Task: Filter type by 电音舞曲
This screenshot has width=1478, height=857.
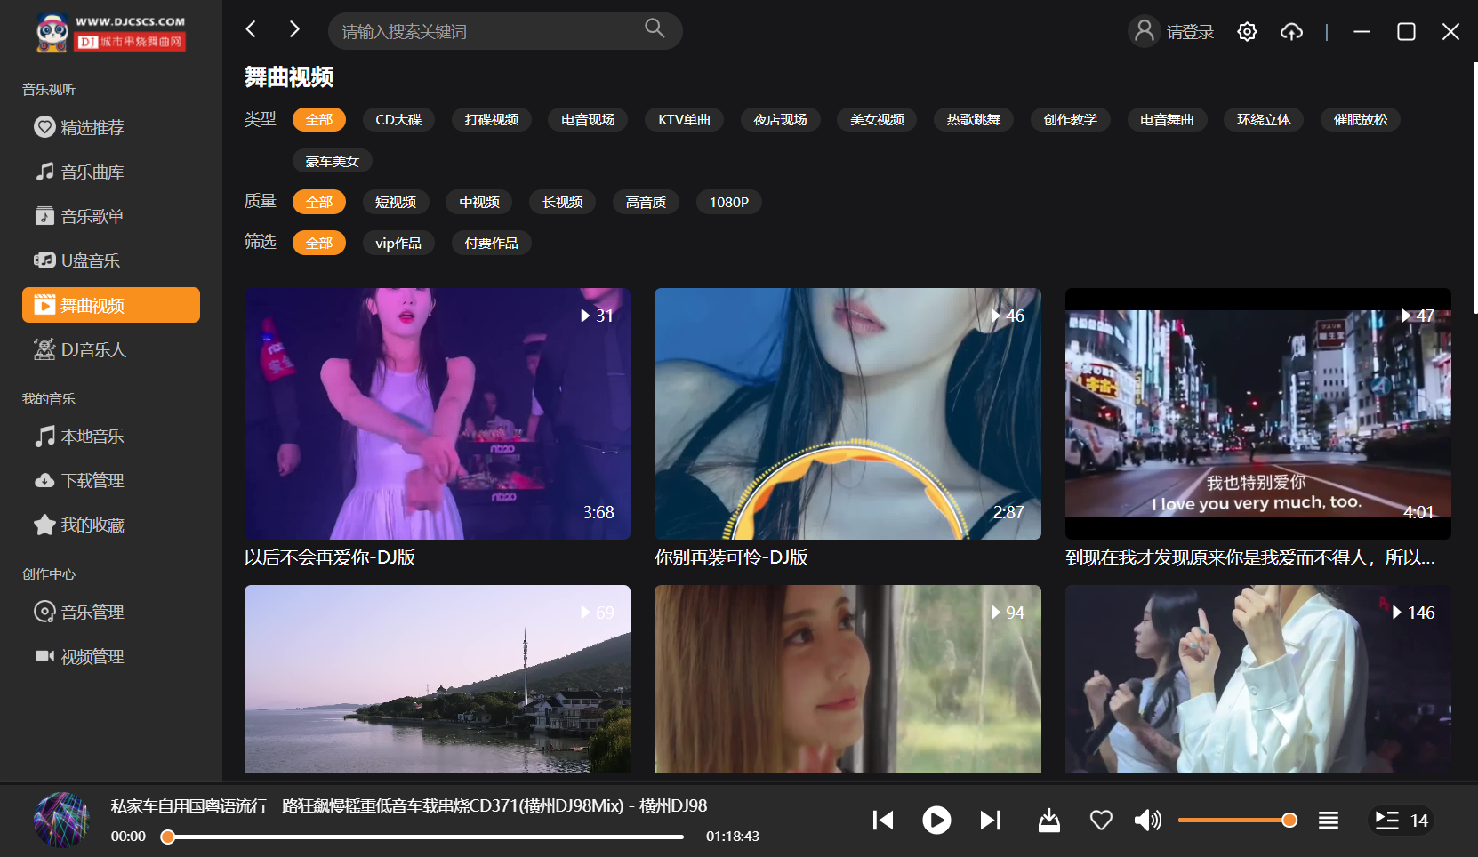Action: tap(1167, 119)
